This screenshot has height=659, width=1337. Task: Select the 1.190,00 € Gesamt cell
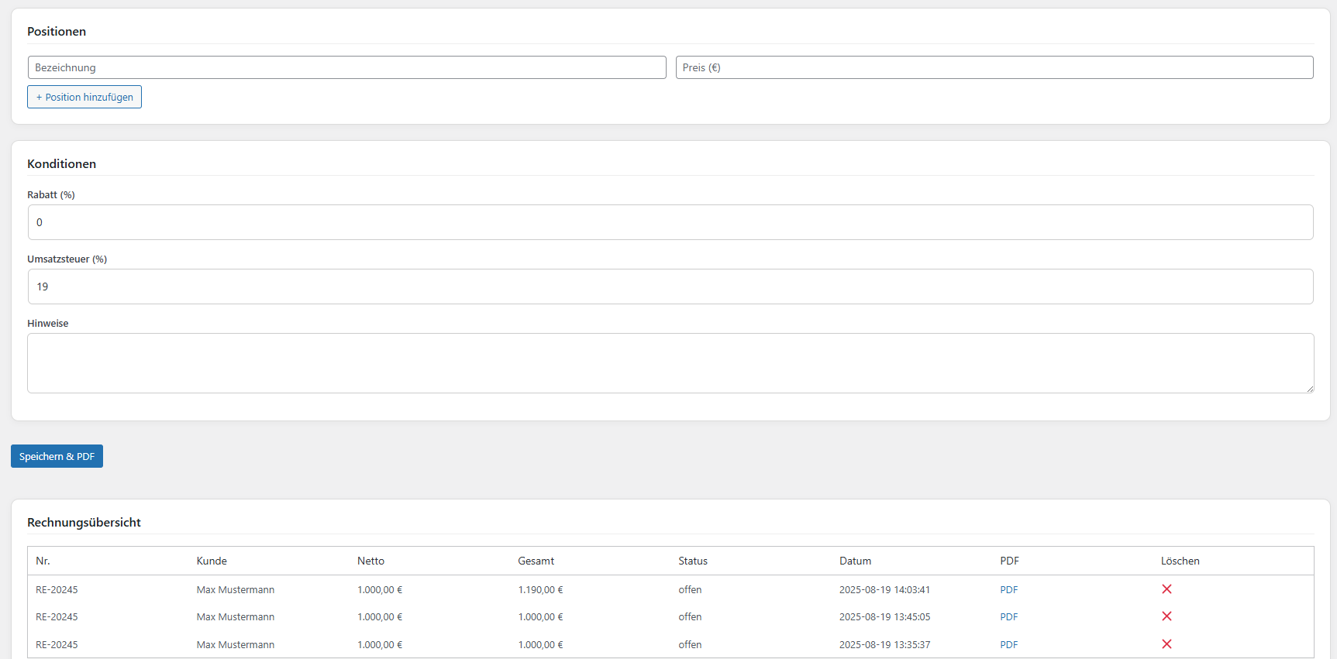(540, 590)
